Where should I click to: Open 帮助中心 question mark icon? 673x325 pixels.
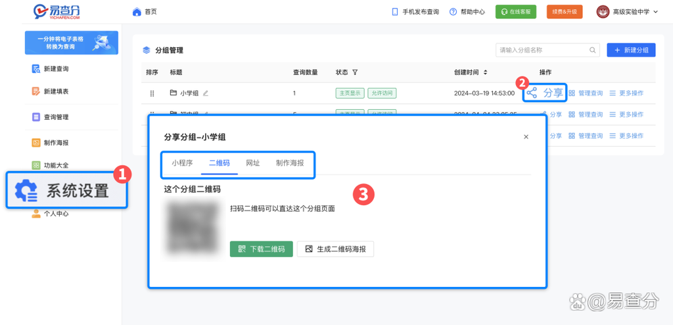[453, 12]
